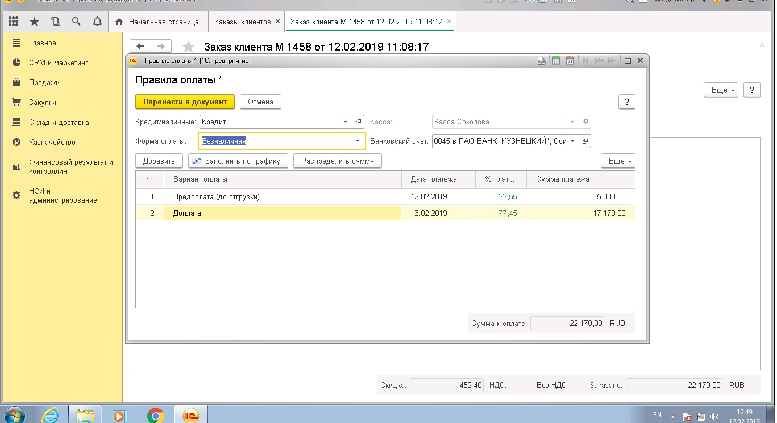Expand the Форма оплаты dropdown list

tap(358, 141)
